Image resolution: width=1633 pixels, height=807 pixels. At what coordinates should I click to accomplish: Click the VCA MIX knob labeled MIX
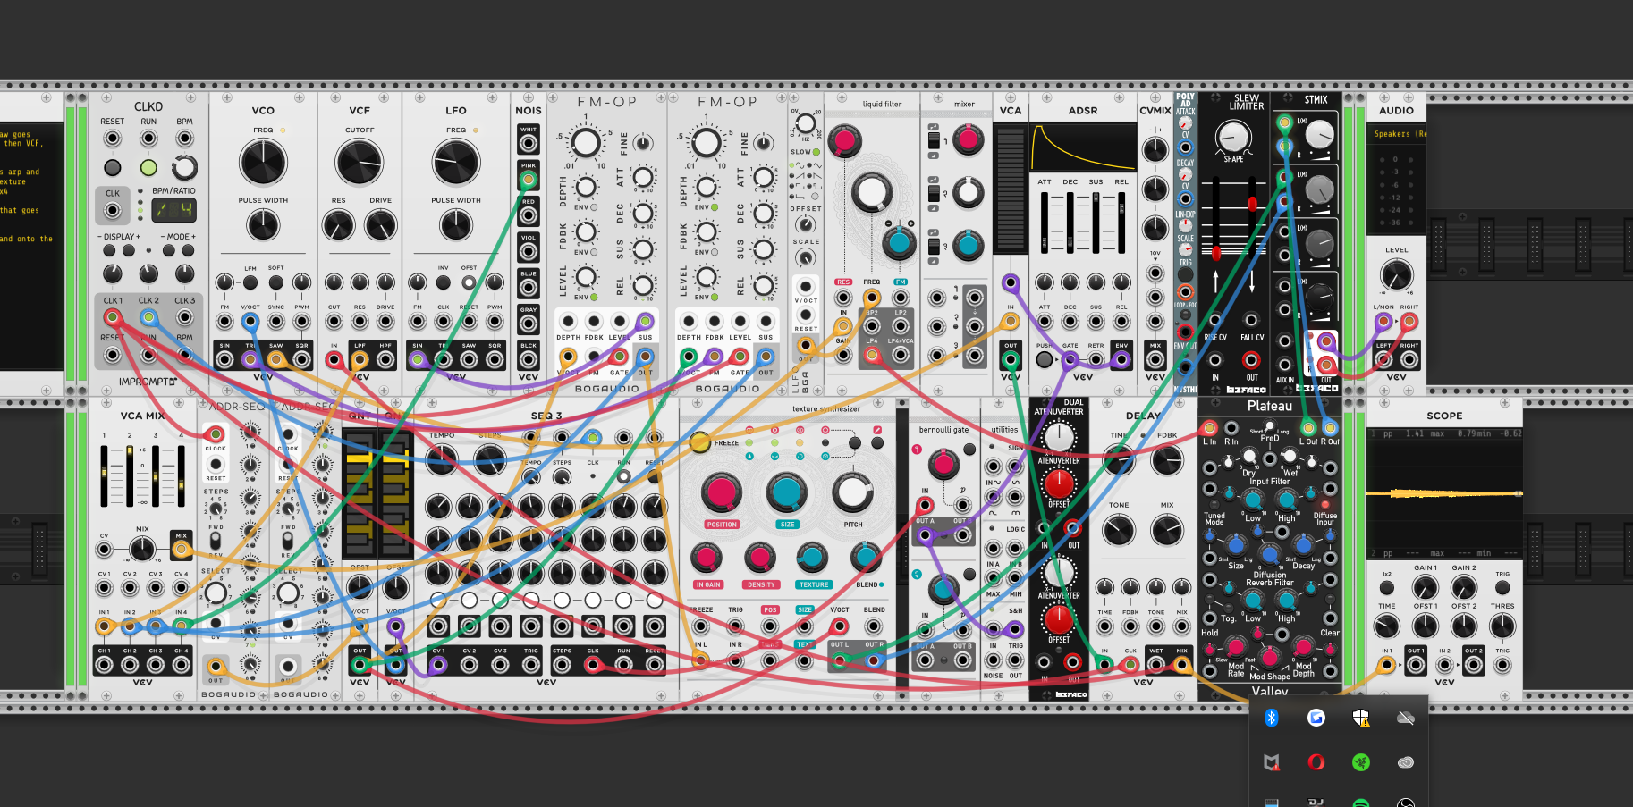142,549
